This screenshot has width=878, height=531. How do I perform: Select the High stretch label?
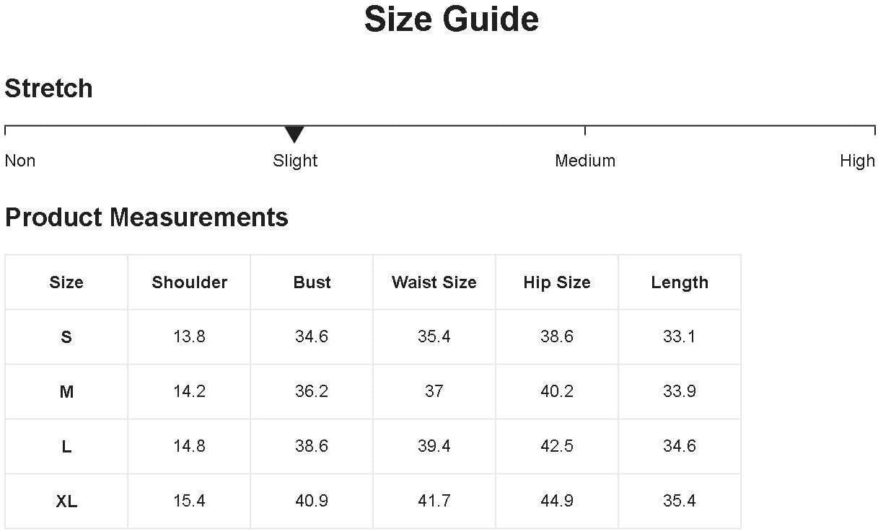point(857,161)
